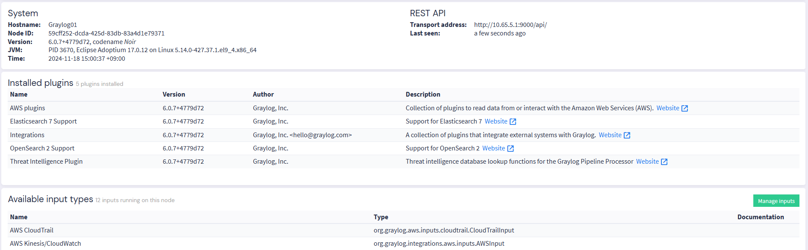Image resolution: width=808 pixels, height=250 pixels.
Task: Open Website link for OpenSearch 2 Support
Action: [x=494, y=148]
